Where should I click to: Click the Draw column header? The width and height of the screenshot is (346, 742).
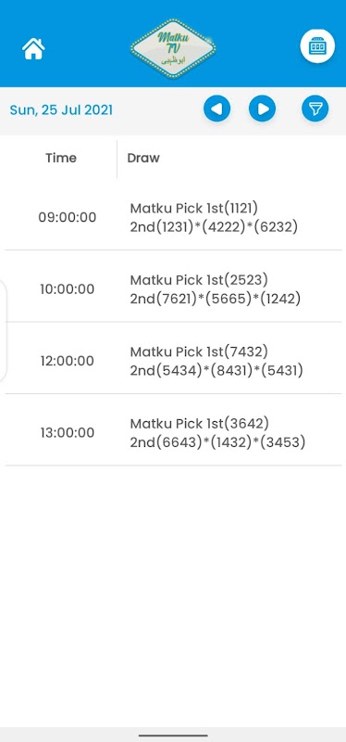(x=143, y=158)
